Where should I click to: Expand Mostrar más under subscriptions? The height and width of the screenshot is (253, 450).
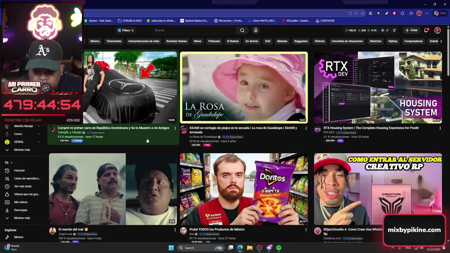pos(22,150)
